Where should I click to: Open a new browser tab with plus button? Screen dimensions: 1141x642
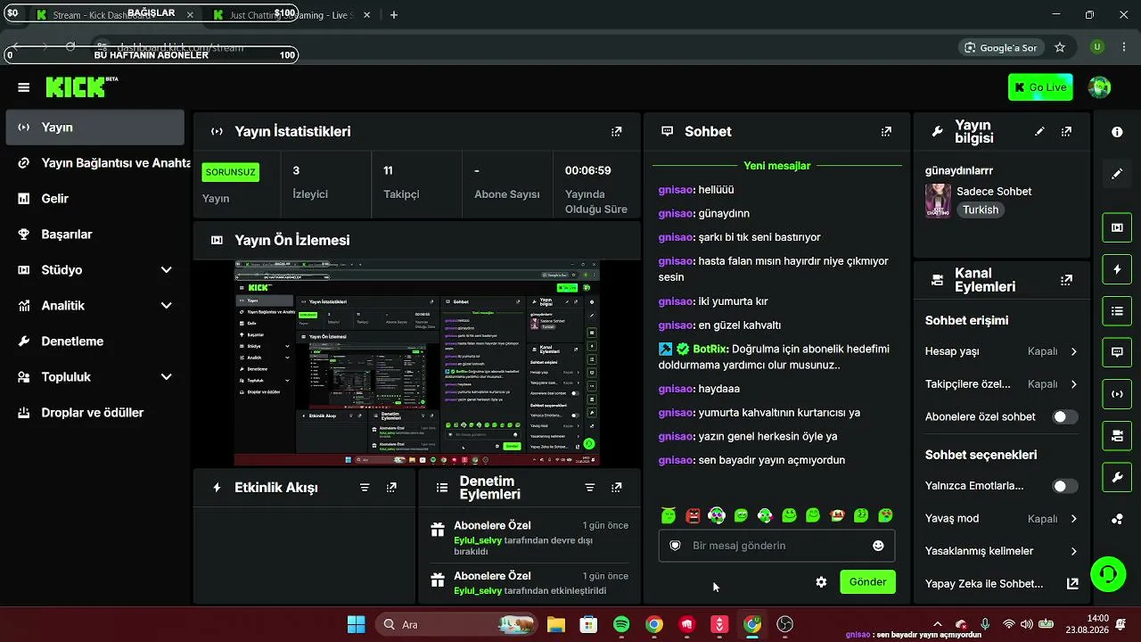tap(394, 15)
